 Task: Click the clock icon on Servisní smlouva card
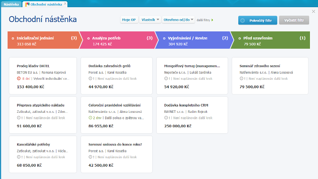pos(90,157)
